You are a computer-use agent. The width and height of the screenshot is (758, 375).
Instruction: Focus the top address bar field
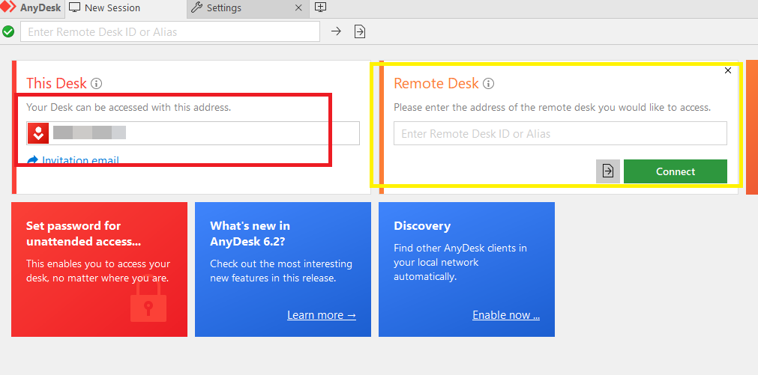point(170,31)
